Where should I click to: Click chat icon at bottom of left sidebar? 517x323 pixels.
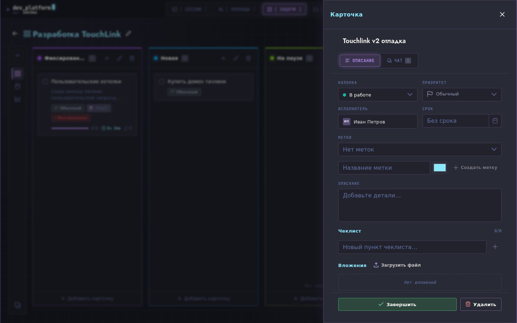(17, 305)
